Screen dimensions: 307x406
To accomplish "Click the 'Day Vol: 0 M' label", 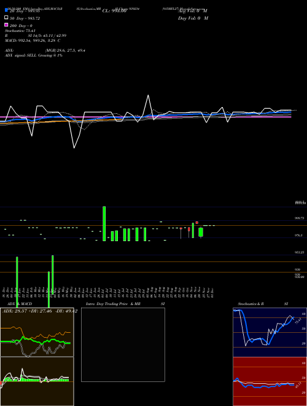I will [193, 18].
